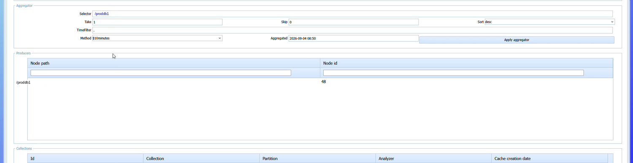
Task: Select the /proddb1 producer row
Action: coord(314,82)
